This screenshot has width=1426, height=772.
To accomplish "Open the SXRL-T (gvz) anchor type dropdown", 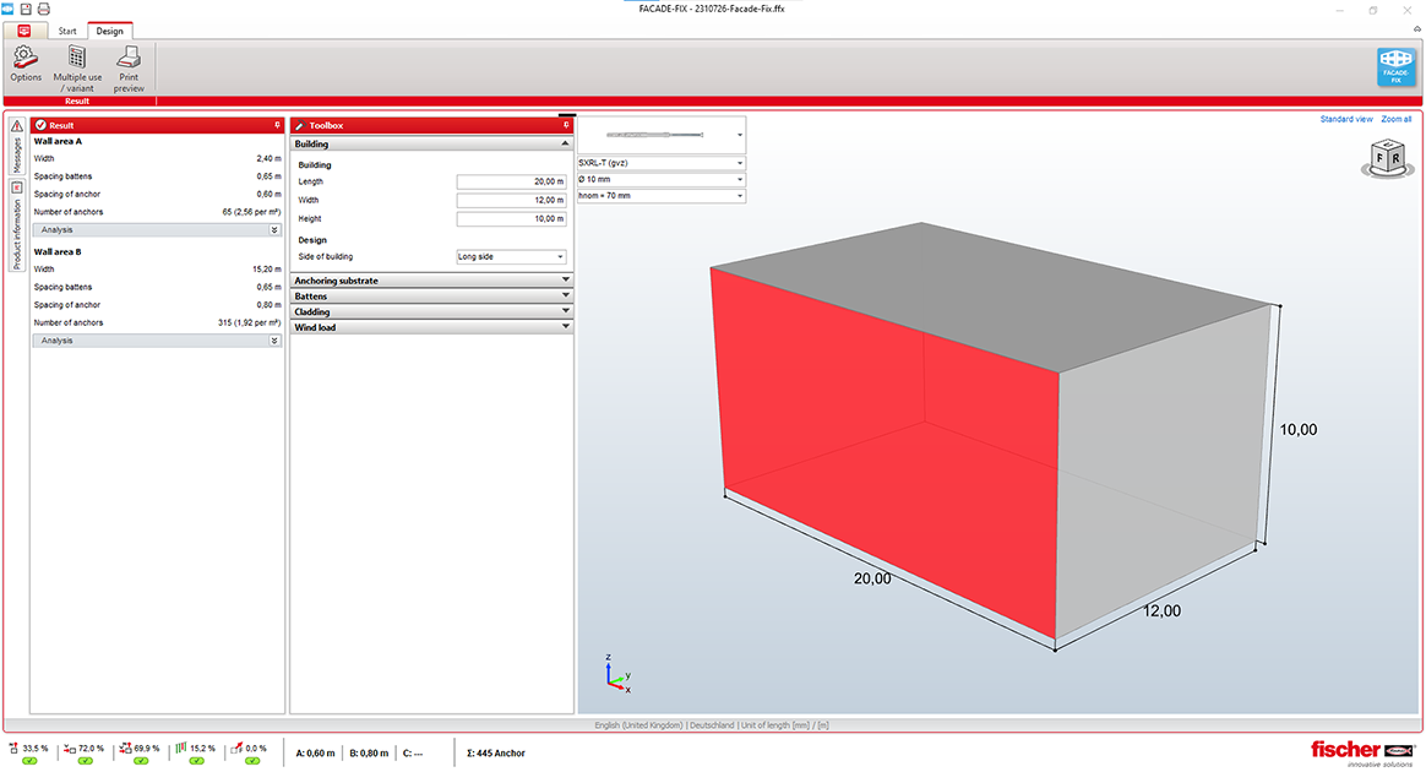I will 739,163.
